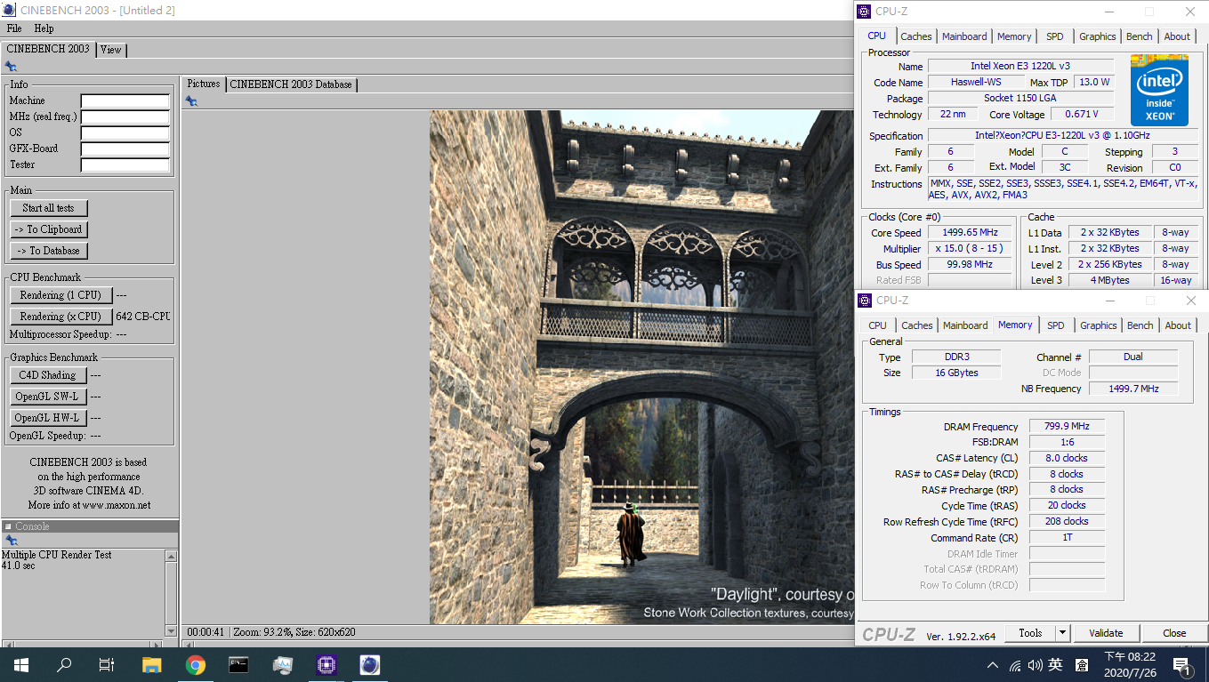This screenshot has height=682, width=1209.
Task: Click the Close button in CPU-Z
Action: [x=1174, y=633]
